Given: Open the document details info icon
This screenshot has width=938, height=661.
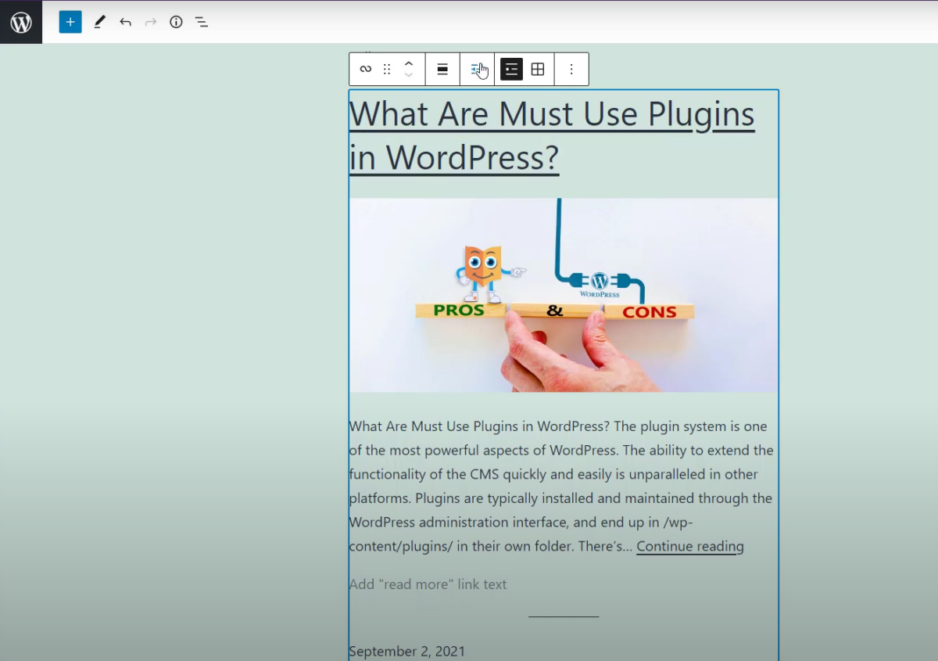Looking at the screenshot, I should [x=176, y=22].
